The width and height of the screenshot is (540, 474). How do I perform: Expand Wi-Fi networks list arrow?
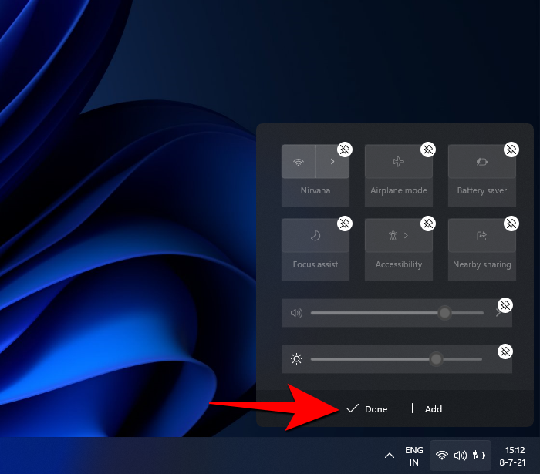point(332,162)
